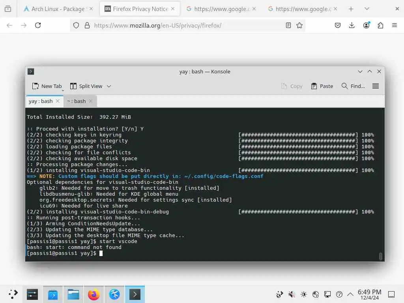Click the Copy button in Konsole

coord(292,86)
